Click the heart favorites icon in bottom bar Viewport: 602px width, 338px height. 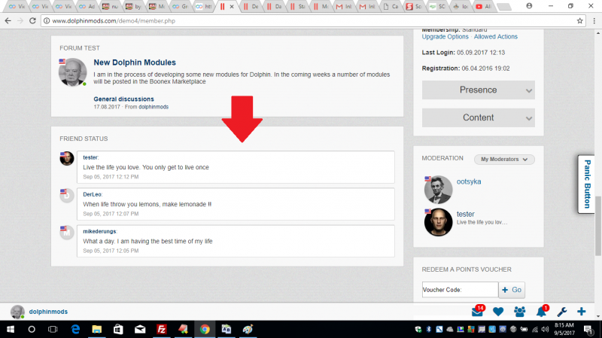pos(498,312)
